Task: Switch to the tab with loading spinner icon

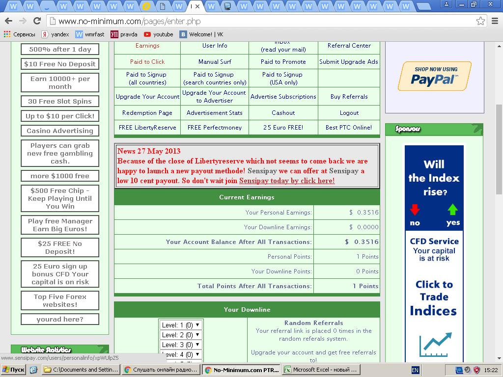Action: [x=47, y=6]
